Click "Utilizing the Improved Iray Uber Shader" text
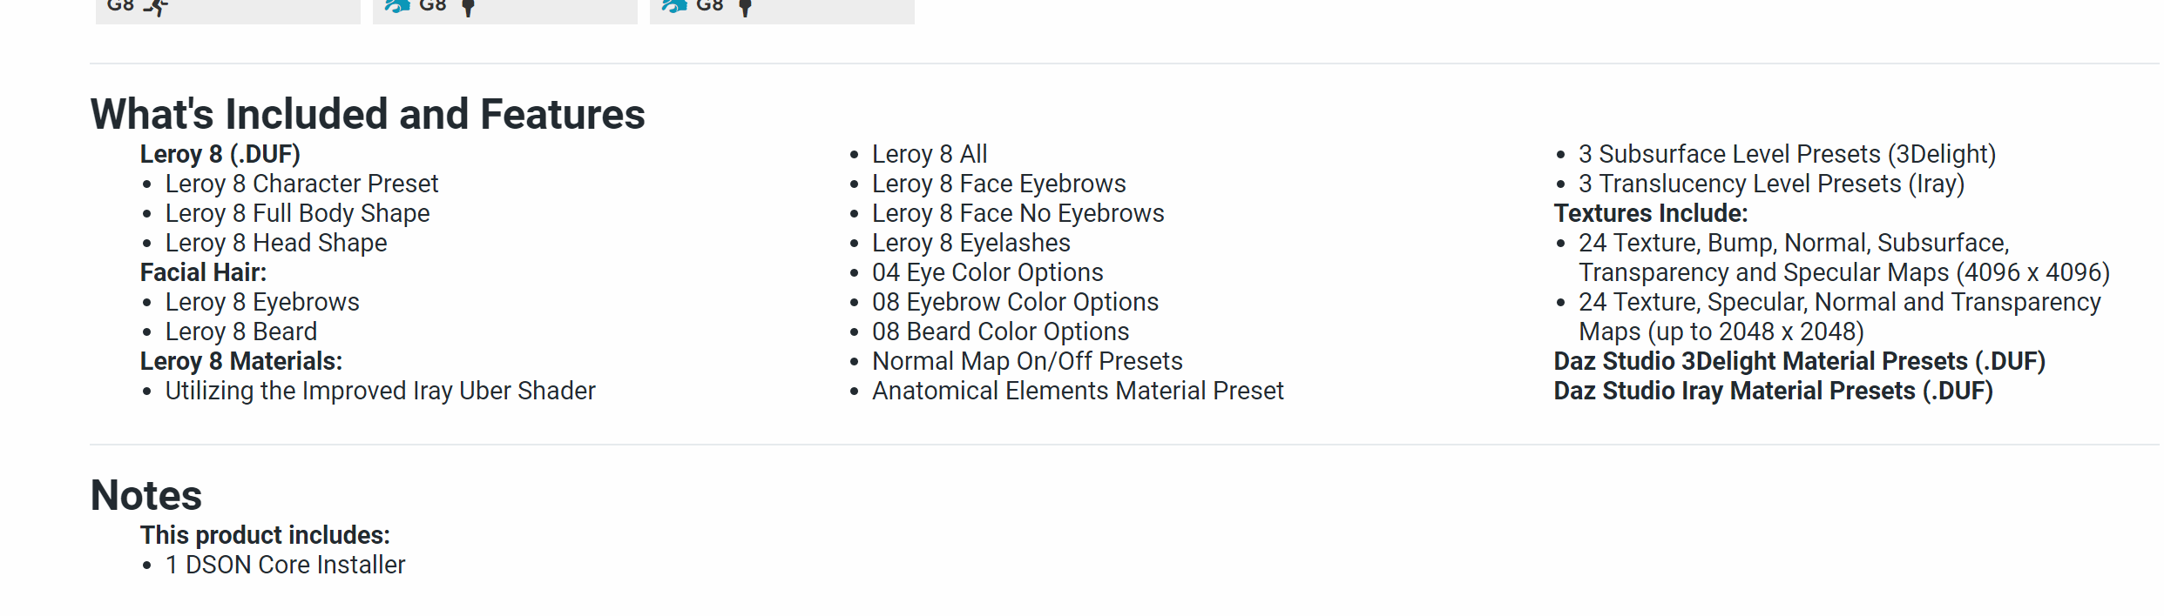The width and height of the screenshot is (2164, 616). [x=380, y=391]
